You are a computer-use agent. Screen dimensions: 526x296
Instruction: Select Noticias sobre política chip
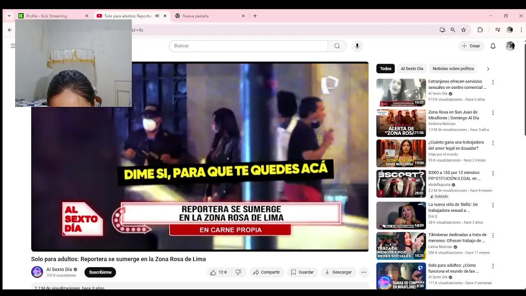point(453,69)
